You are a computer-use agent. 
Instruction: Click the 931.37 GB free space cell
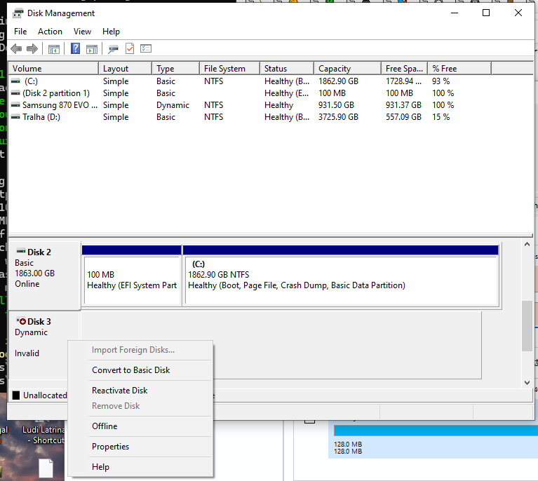tap(403, 105)
